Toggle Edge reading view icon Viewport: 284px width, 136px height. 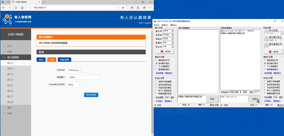click(118, 8)
